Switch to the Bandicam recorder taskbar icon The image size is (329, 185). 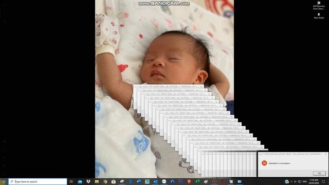pyautogui.click(x=214, y=181)
